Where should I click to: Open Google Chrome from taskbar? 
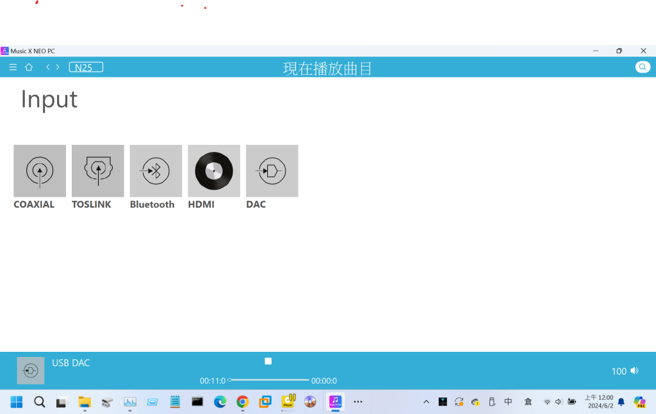point(242,402)
